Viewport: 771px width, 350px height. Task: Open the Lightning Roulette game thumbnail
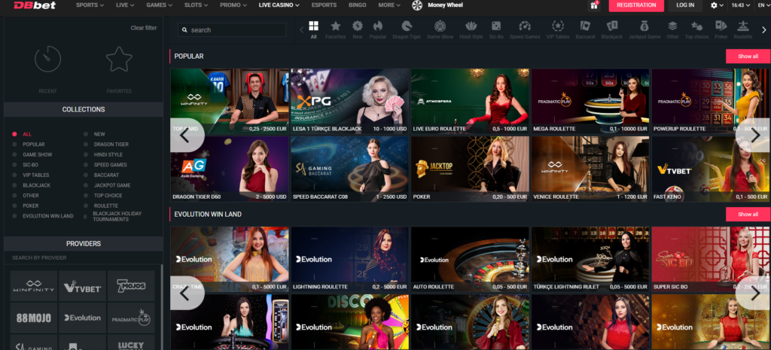pyautogui.click(x=349, y=259)
